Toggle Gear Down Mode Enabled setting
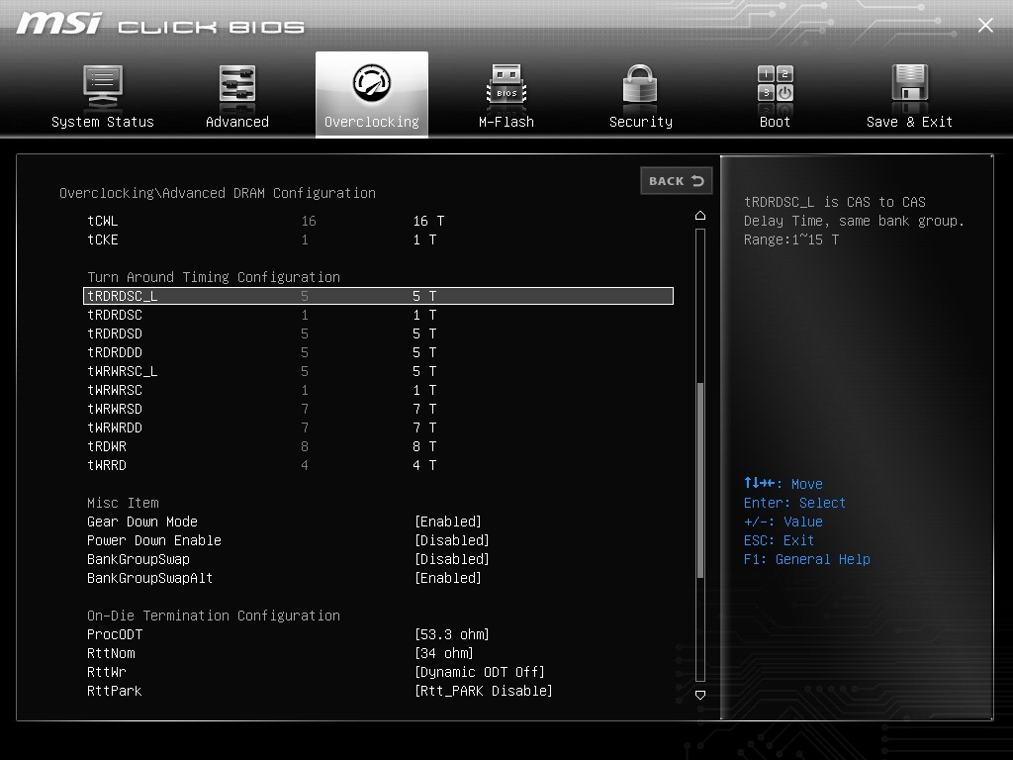This screenshot has width=1013, height=760. coord(448,522)
